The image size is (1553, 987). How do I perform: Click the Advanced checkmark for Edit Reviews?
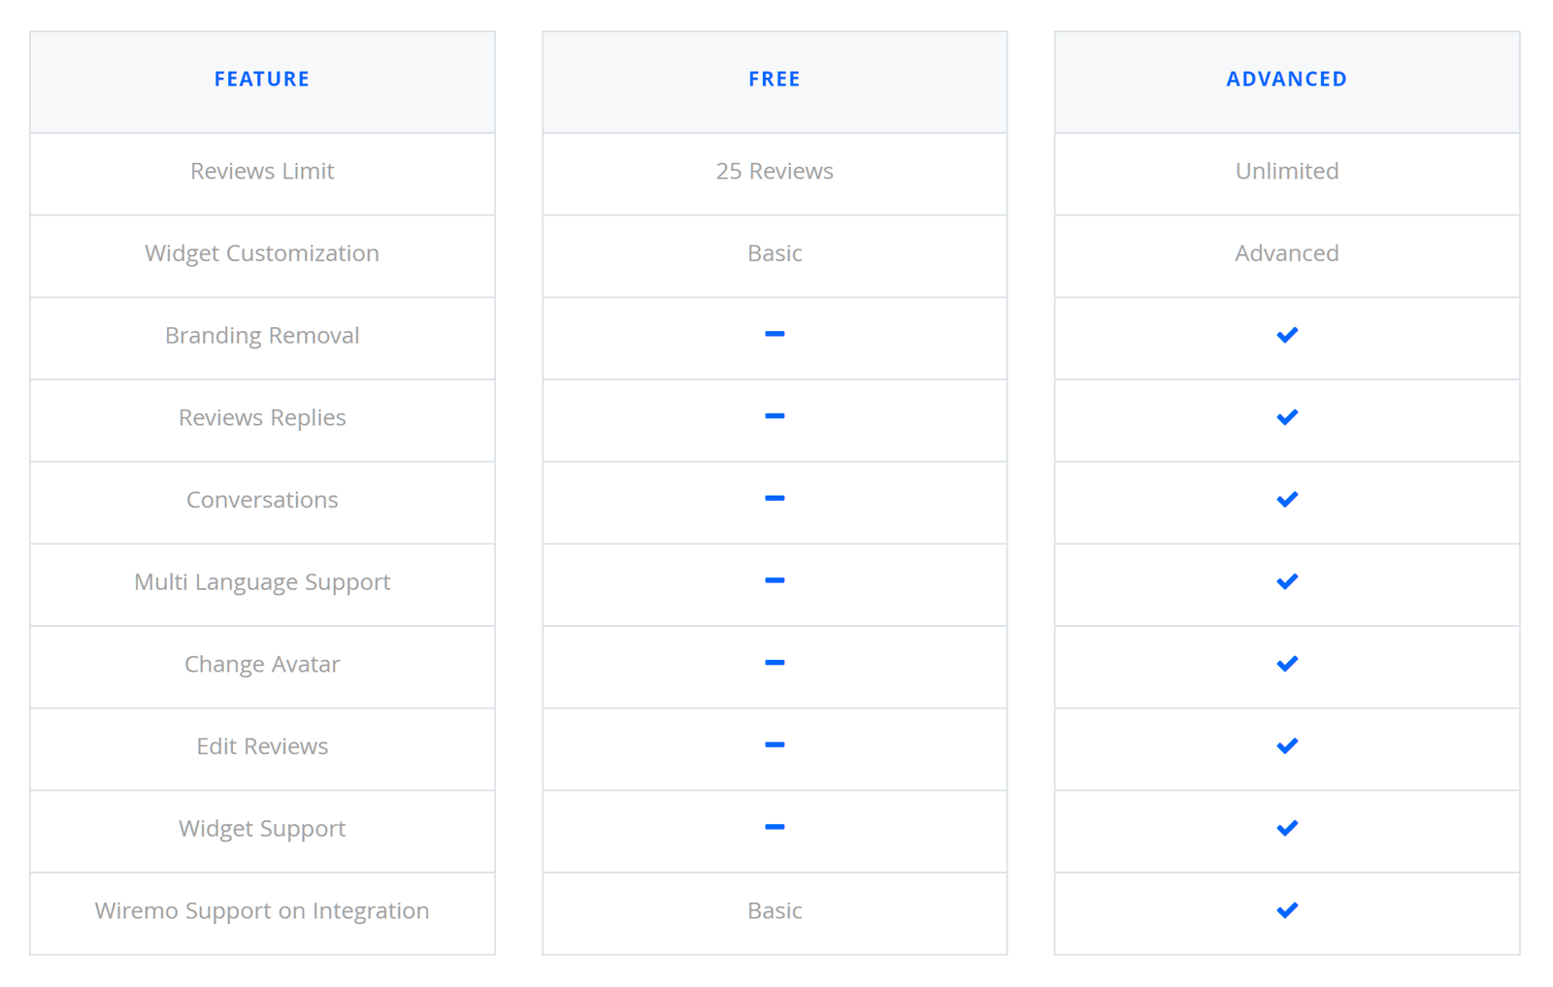pos(1286,746)
